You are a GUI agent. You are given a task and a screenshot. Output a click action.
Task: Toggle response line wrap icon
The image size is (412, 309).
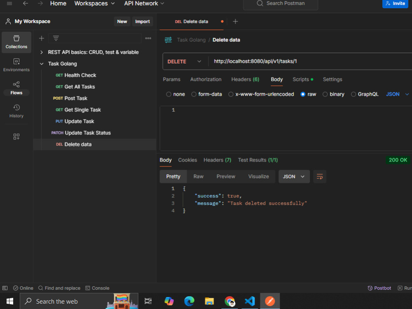coord(320,177)
